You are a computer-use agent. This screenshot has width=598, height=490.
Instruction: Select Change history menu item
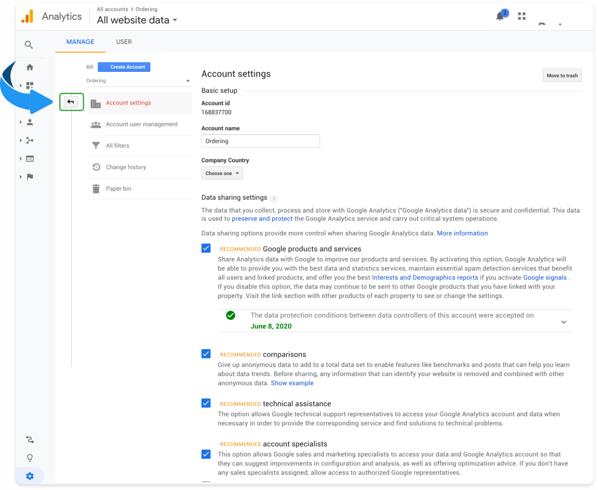tap(140, 167)
